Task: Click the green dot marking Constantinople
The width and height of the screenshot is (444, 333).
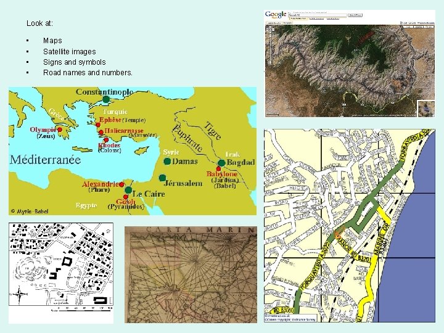Action: click(106, 99)
